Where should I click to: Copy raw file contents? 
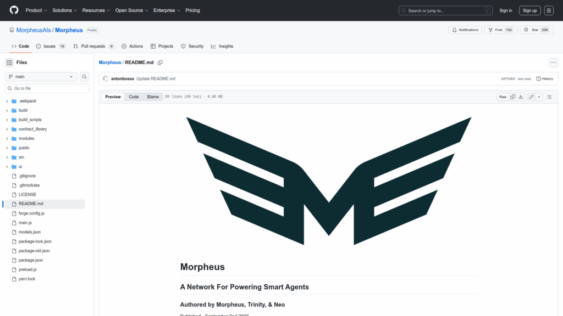click(513, 97)
